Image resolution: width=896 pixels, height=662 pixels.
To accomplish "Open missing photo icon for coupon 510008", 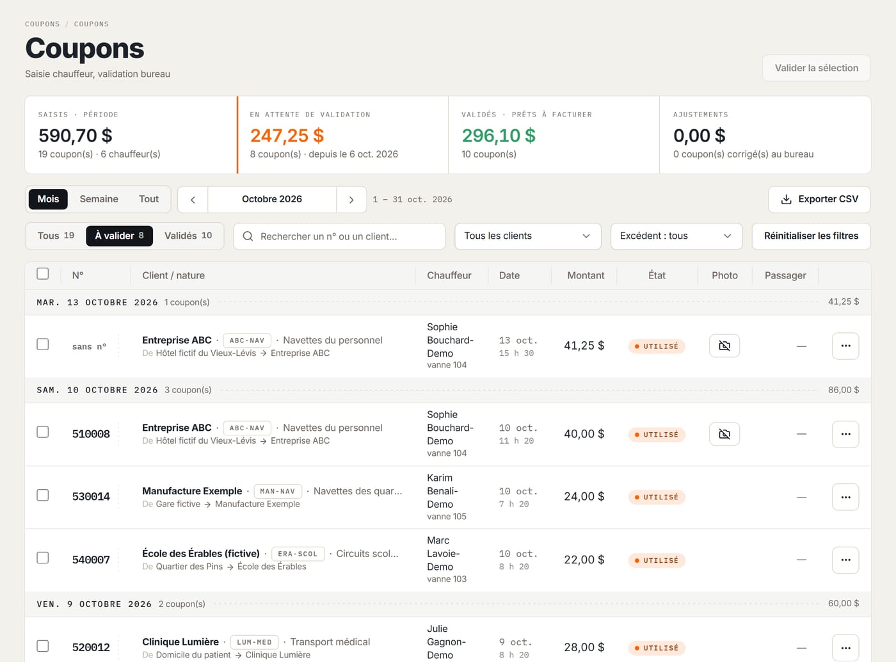I will click(724, 434).
